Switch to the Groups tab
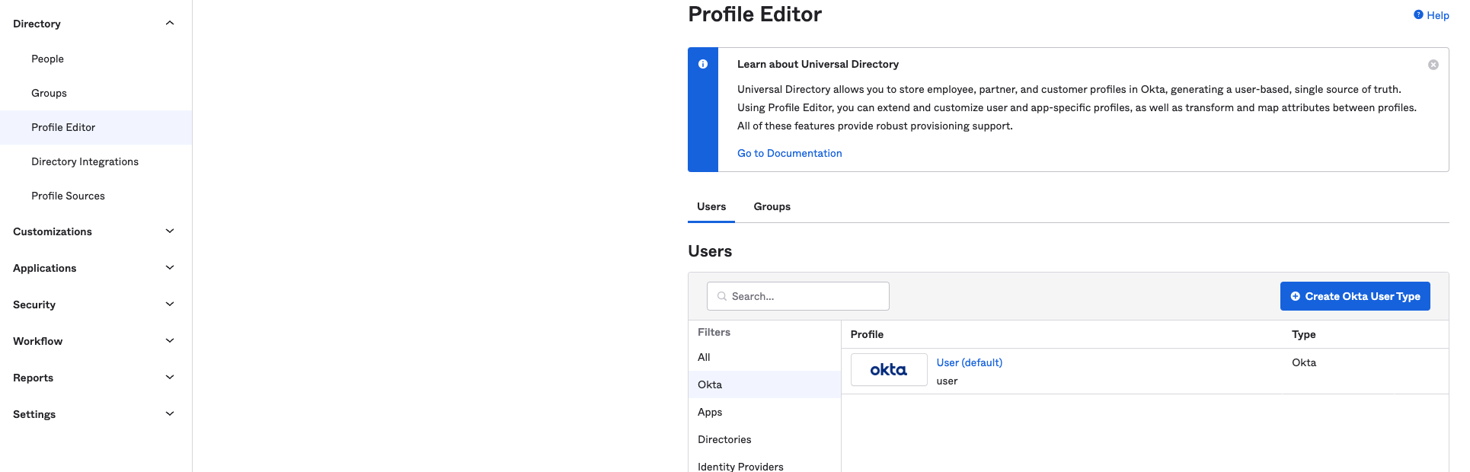The height and width of the screenshot is (472, 1470). [x=772, y=207]
